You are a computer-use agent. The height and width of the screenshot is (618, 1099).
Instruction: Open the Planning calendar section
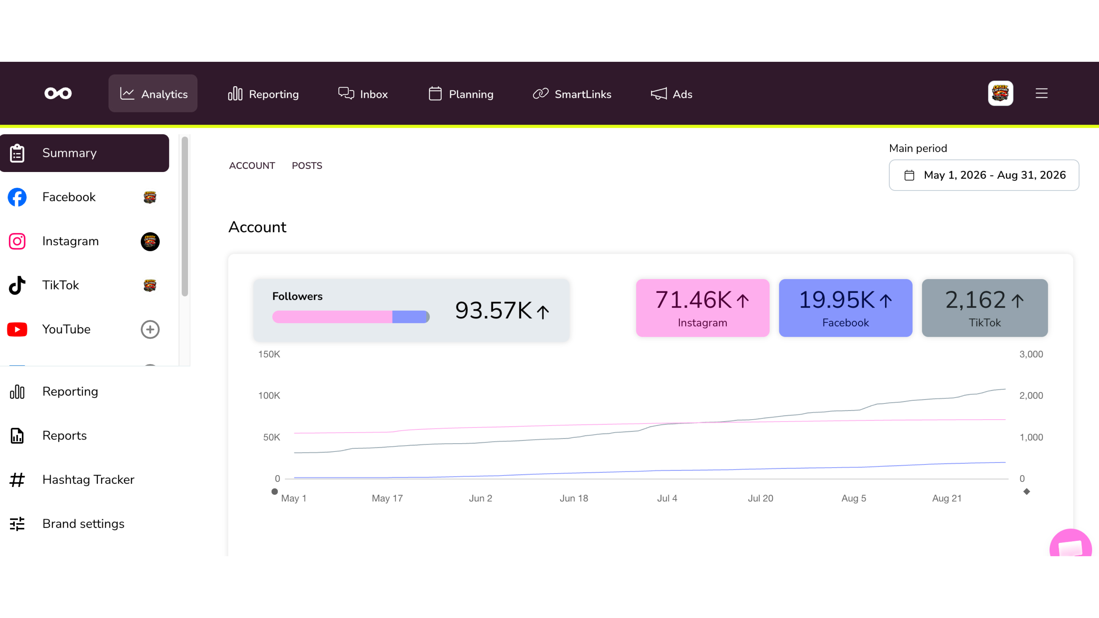click(461, 94)
